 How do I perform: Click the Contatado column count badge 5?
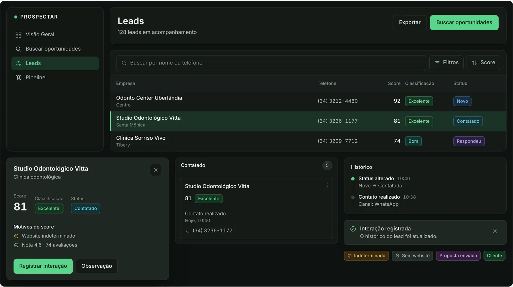(x=327, y=165)
